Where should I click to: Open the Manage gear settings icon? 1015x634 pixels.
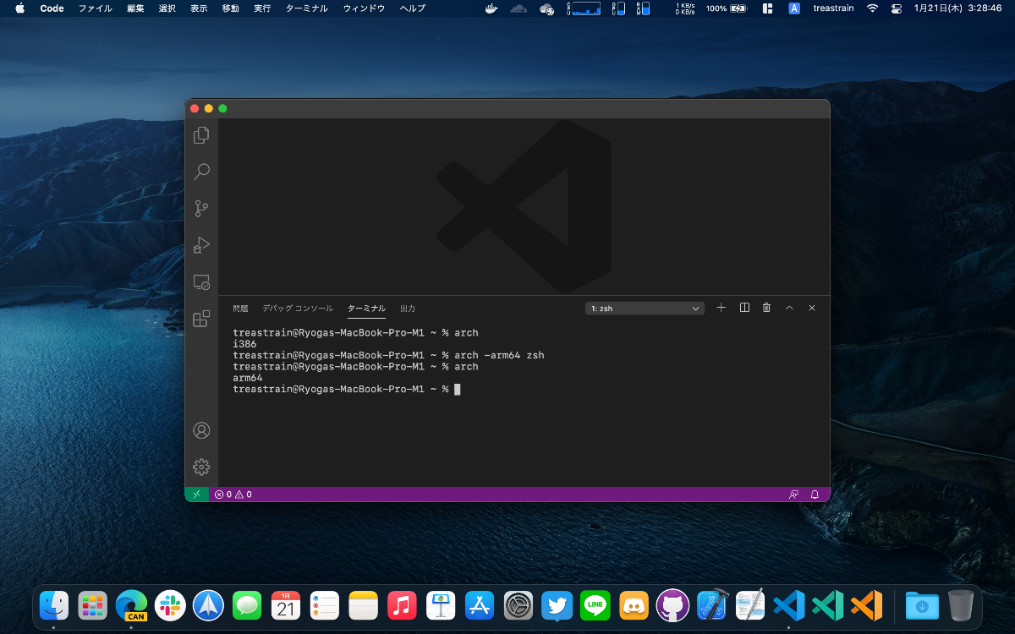point(201,467)
